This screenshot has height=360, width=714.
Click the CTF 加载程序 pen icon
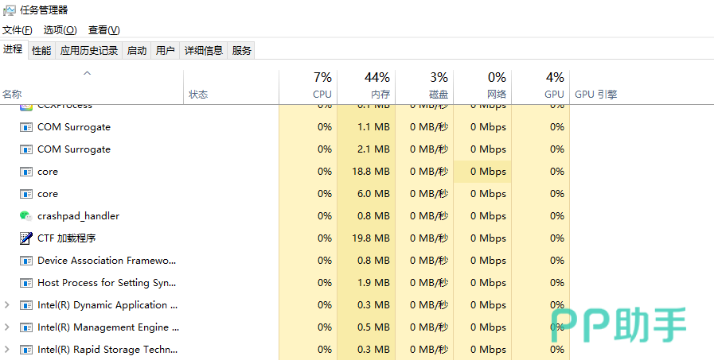(25, 238)
